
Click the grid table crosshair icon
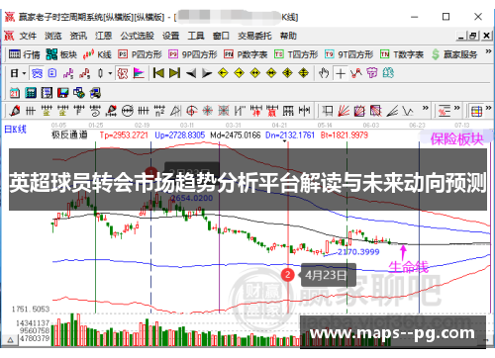click(476, 111)
